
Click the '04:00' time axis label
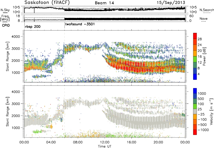coord(51,142)
